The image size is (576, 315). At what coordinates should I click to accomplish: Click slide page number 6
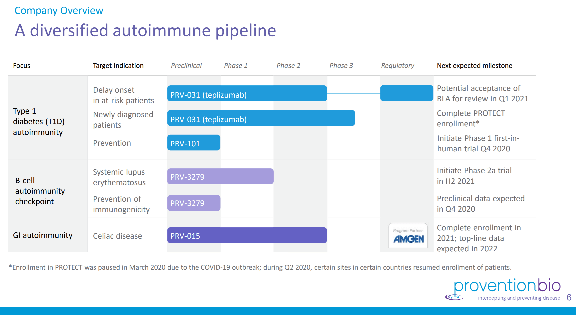569,297
